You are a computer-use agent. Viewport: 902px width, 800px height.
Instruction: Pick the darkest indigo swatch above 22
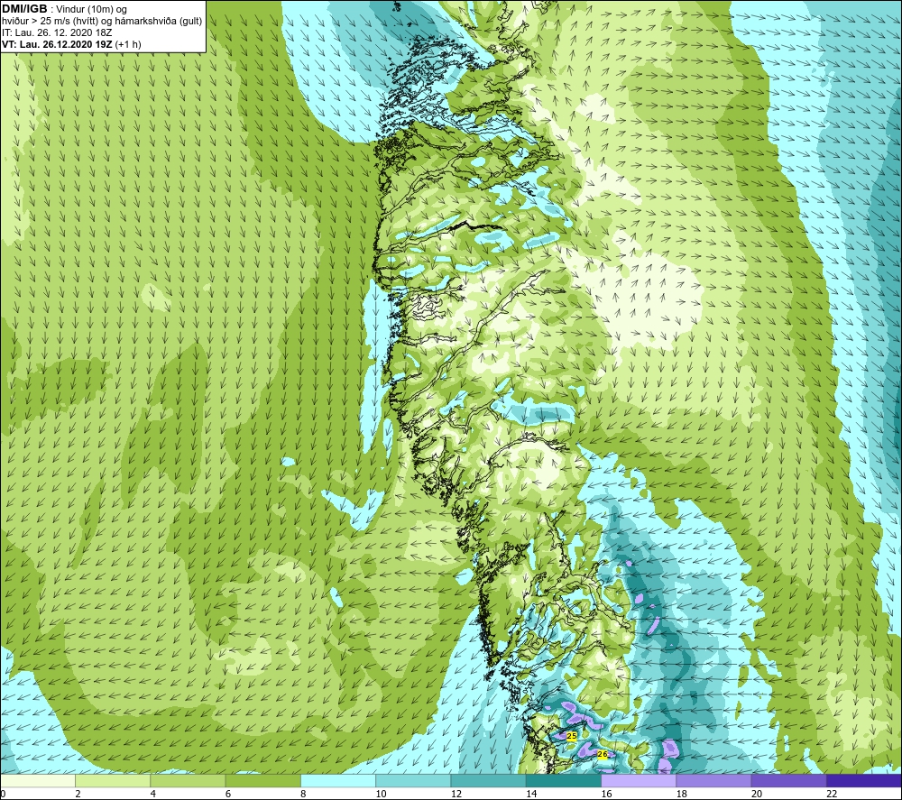tap(864, 781)
